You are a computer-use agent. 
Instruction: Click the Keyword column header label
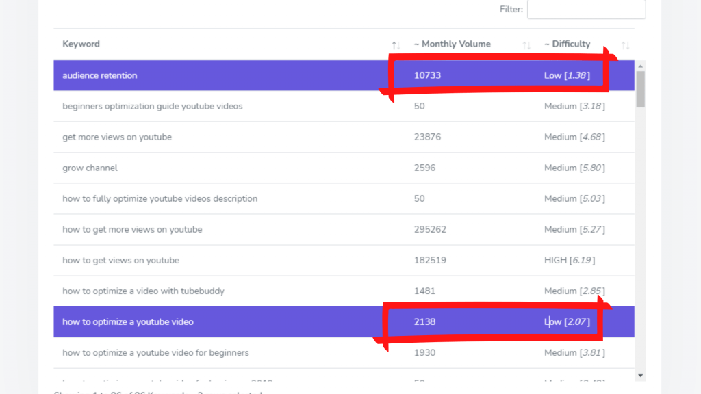(x=81, y=44)
